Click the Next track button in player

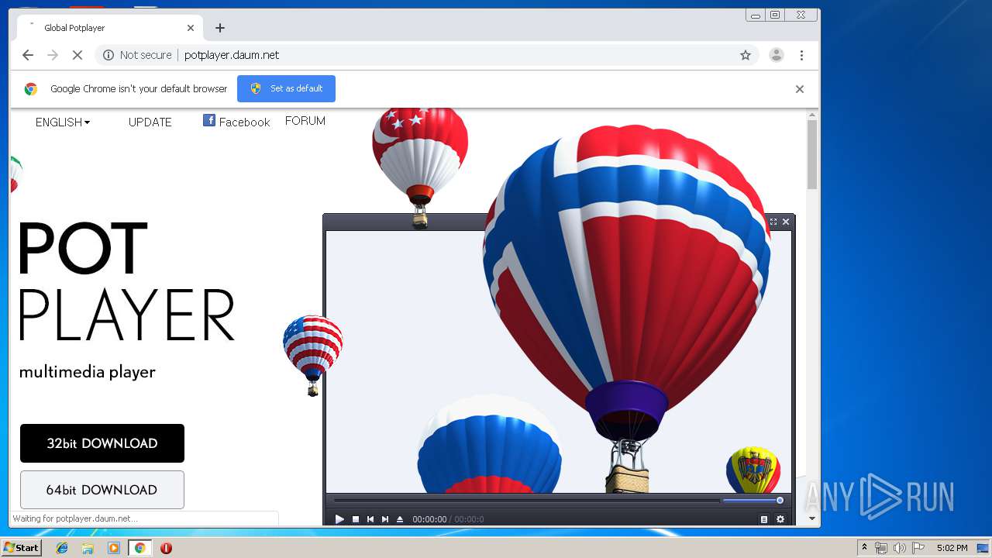(385, 519)
